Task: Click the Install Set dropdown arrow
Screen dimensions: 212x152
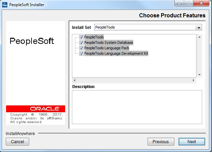Action: (199, 28)
